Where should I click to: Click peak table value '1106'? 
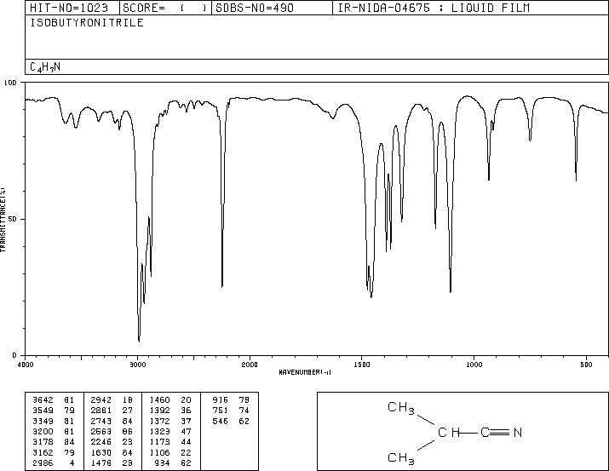(x=159, y=452)
